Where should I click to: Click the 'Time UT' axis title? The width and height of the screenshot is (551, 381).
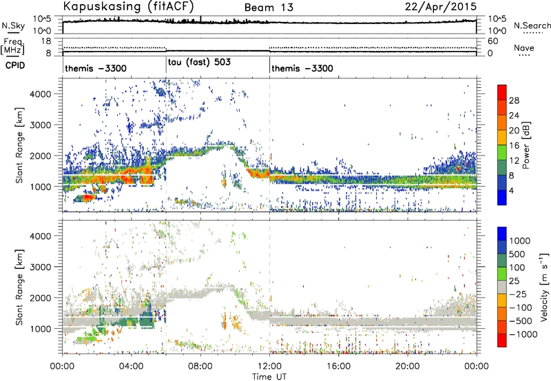click(x=269, y=377)
